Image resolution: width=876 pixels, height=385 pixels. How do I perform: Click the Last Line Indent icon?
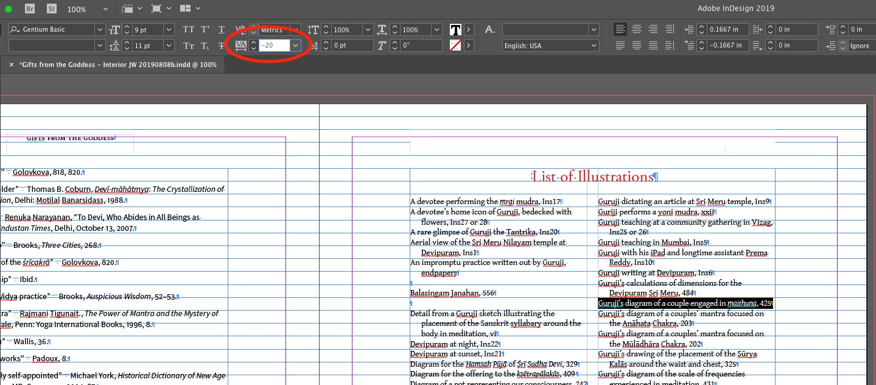click(x=759, y=46)
